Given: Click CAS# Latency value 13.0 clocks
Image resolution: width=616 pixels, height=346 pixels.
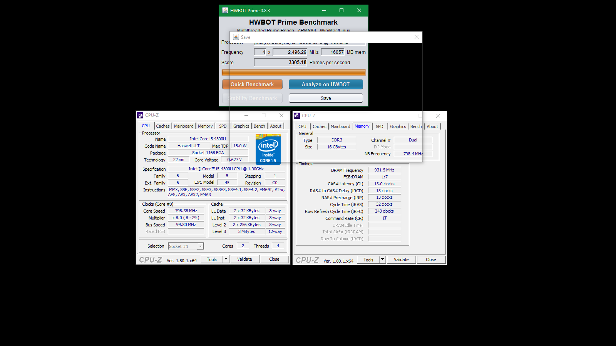Looking at the screenshot, I should (384, 184).
